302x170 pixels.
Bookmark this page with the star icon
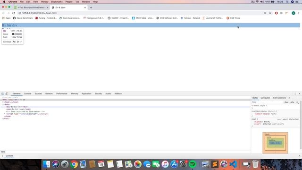click(x=270, y=13)
